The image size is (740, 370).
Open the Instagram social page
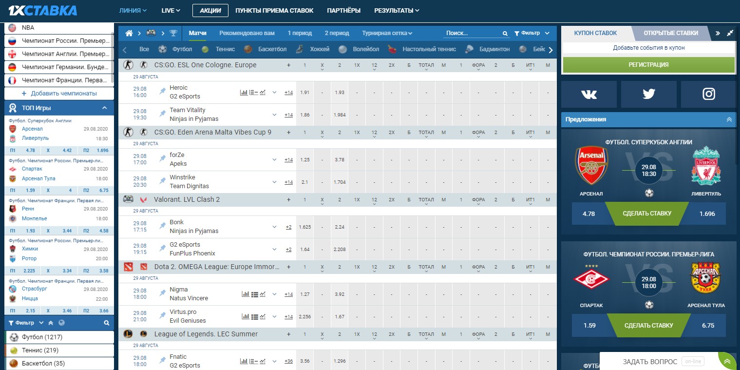point(708,94)
